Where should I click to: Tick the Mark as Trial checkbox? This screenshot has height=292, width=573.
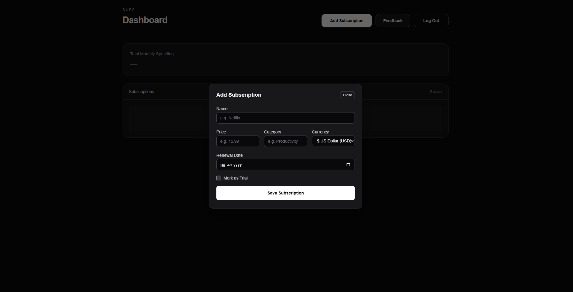[219, 178]
